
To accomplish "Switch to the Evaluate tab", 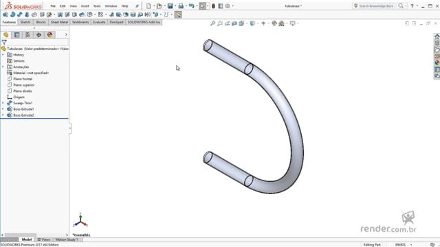I will point(99,22).
